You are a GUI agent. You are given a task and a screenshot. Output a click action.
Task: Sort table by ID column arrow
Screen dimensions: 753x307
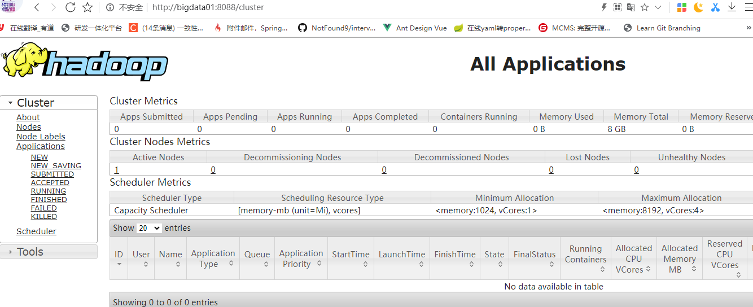coord(119,264)
